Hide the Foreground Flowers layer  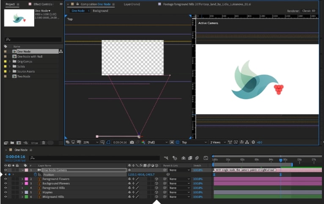(x=5, y=179)
